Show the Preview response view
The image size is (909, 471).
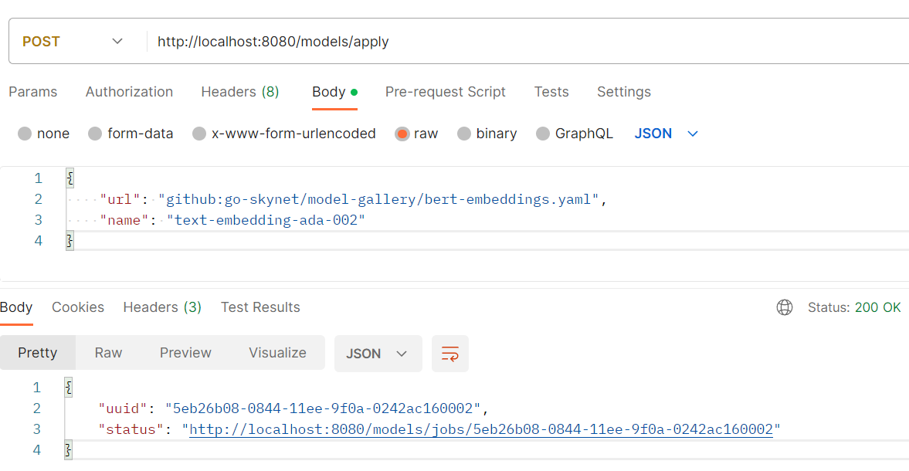coord(185,353)
